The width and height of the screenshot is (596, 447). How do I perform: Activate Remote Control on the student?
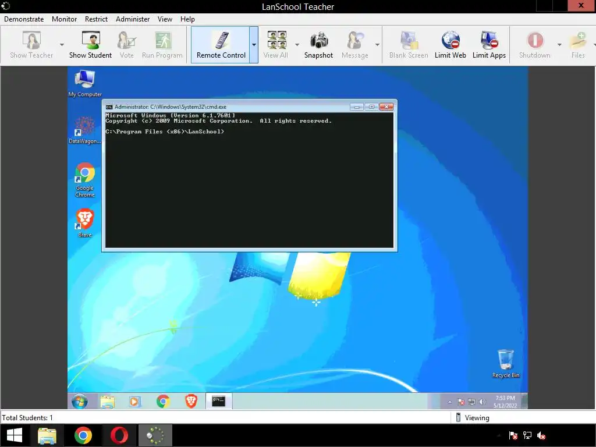[221, 45]
